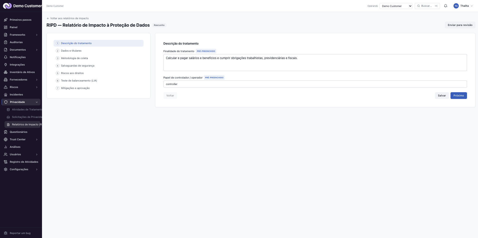
Task: Collapse the Privacidade section chevron
Action: click(37, 102)
